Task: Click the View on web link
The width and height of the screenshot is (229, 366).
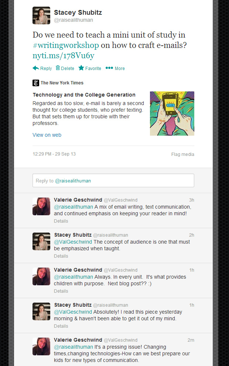Action: point(47,135)
